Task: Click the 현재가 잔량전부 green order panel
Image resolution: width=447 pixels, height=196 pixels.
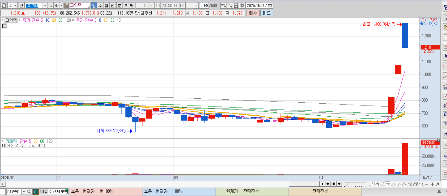Action: [252, 191]
